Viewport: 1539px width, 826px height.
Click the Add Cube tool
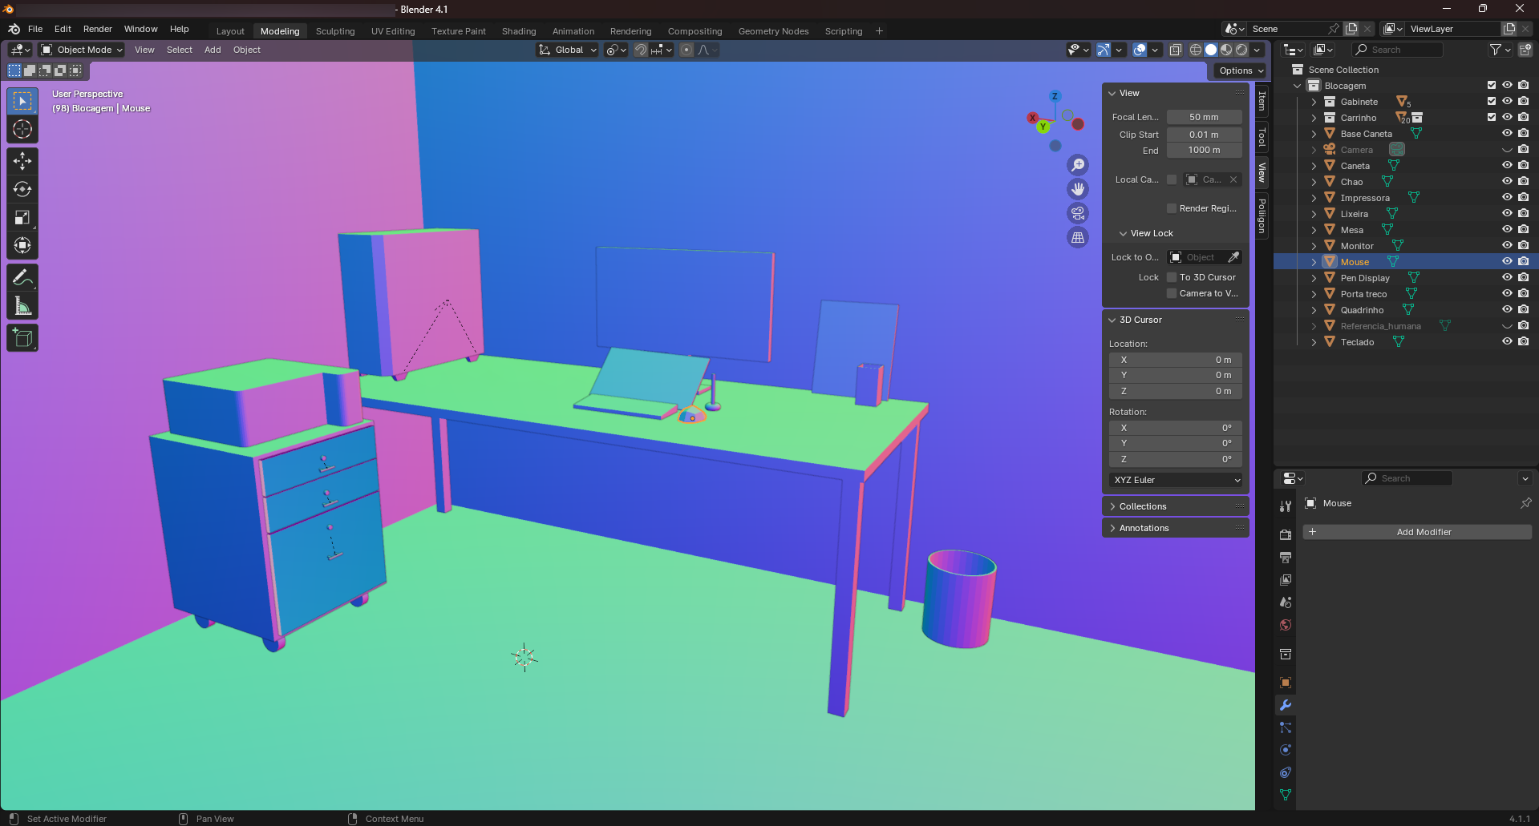[22, 338]
